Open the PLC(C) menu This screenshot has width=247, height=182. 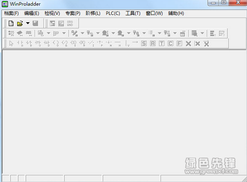tap(113, 13)
